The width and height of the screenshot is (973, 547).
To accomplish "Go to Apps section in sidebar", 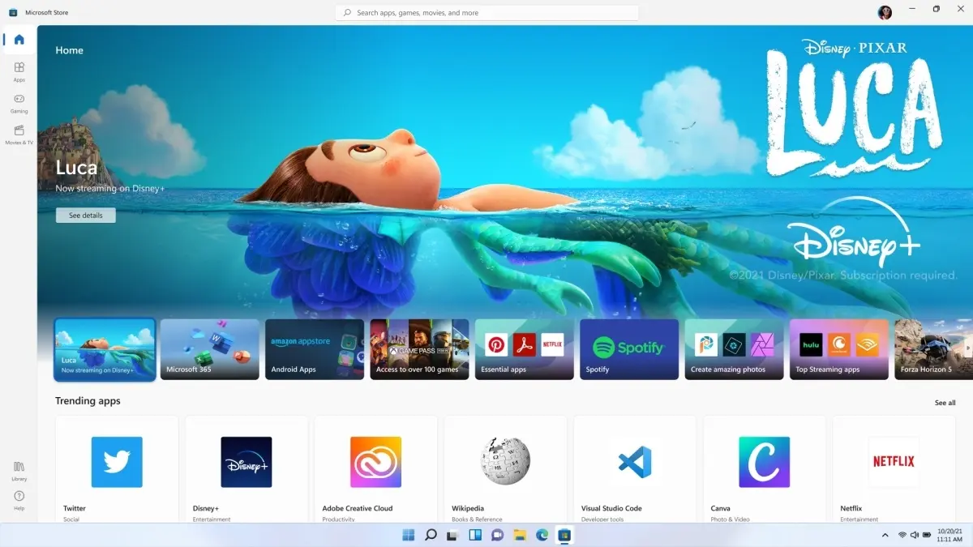I will point(19,71).
